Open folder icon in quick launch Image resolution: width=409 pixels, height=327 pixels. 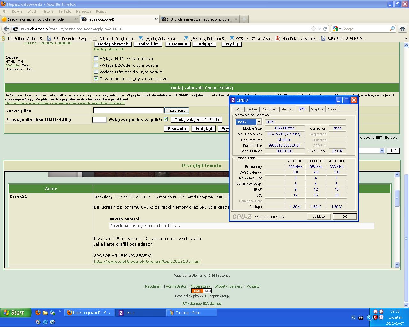click(45, 313)
